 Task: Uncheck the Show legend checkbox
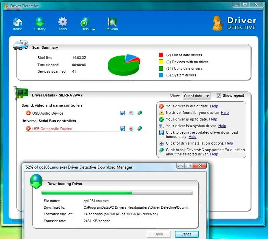(219, 96)
